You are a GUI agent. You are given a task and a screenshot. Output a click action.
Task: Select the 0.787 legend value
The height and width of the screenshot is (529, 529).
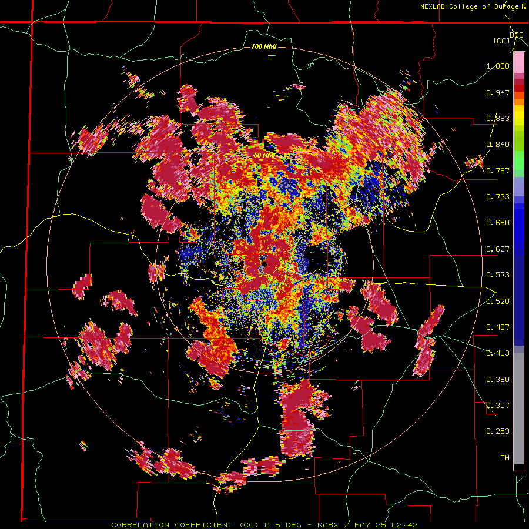(498, 170)
